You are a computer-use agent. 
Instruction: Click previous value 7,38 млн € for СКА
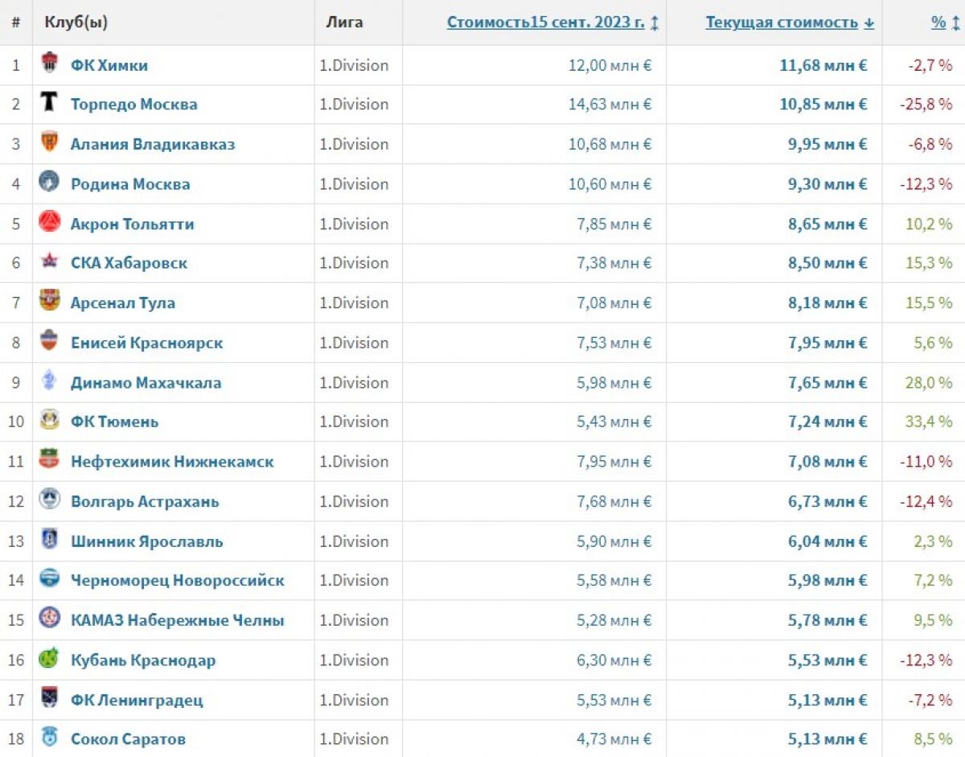[614, 263]
